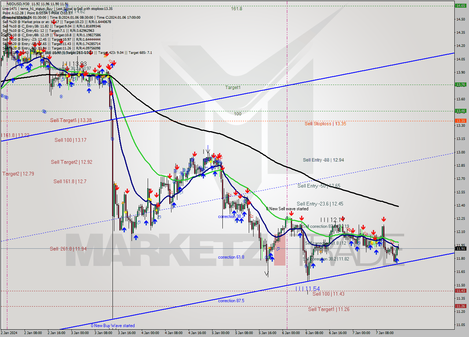Viewport: 469px width, 337px height.
Task: Select '0 New Buy Wave started' annotation
Action: pos(113,326)
